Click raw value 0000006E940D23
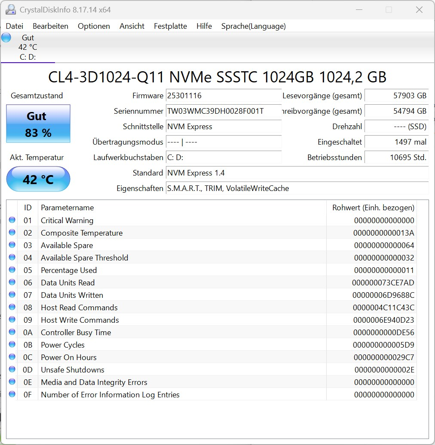The width and height of the screenshot is (435, 445). pos(383,320)
